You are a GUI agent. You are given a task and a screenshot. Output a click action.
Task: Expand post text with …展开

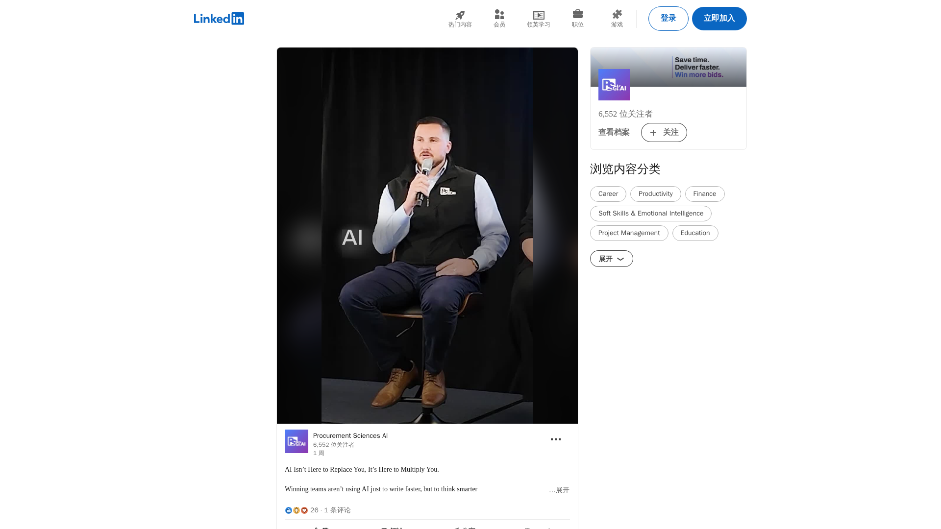pyautogui.click(x=559, y=490)
